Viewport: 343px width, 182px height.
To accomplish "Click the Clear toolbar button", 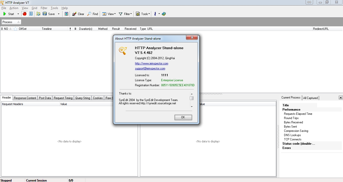I will point(78,14).
